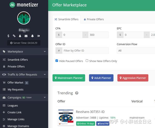This screenshot has width=155, height=128.
Task: Click the CPA maximum value field
Action: tap(98, 35)
